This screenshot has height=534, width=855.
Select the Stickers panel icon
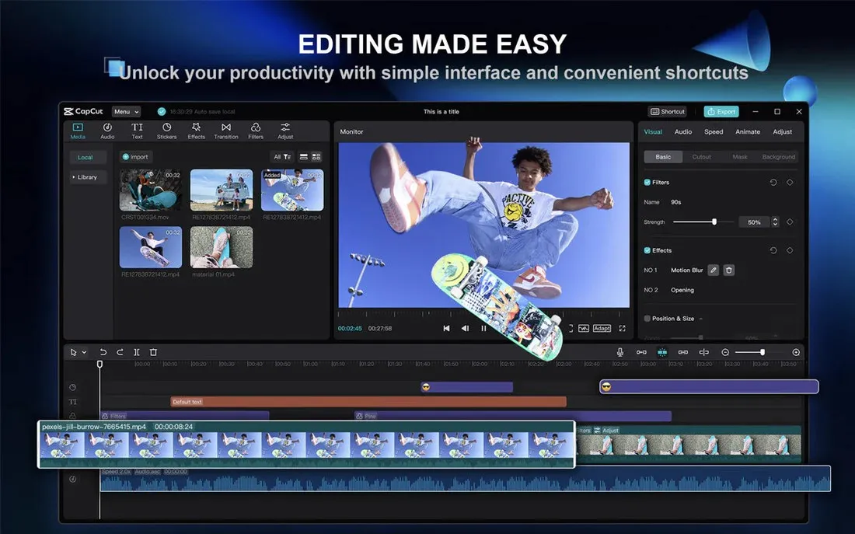[x=167, y=130]
